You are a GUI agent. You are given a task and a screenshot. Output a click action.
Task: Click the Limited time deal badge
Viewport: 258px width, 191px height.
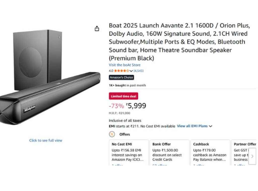click(123, 96)
